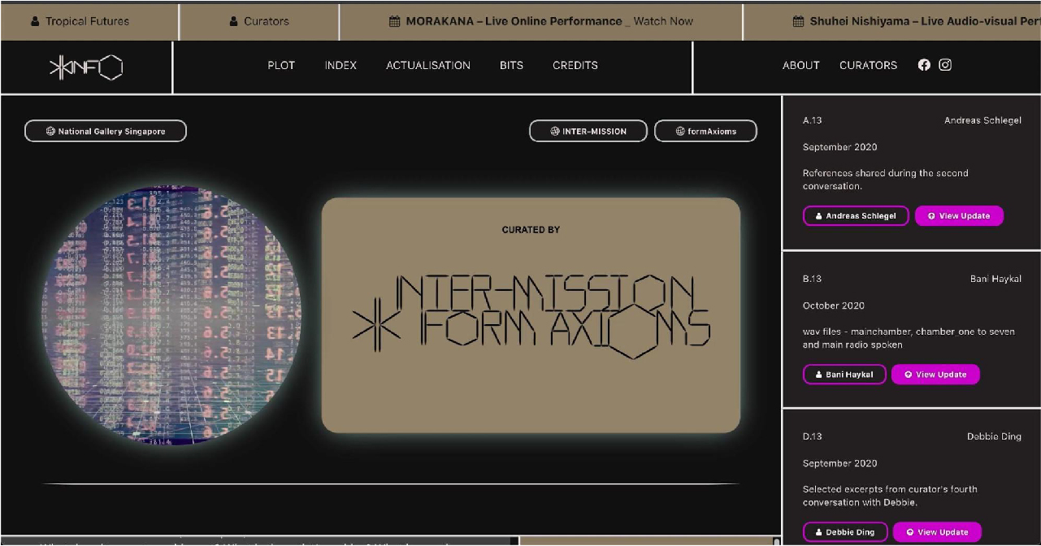The image size is (1041, 546).
Task: Open the CURATORS page from navigation
Action: 869,65
